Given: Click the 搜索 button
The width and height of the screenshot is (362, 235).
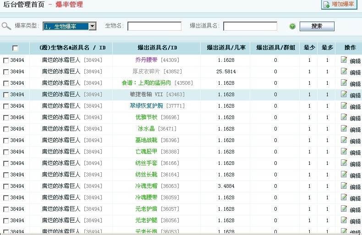Looking at the screenshot, I should point(317,26).
